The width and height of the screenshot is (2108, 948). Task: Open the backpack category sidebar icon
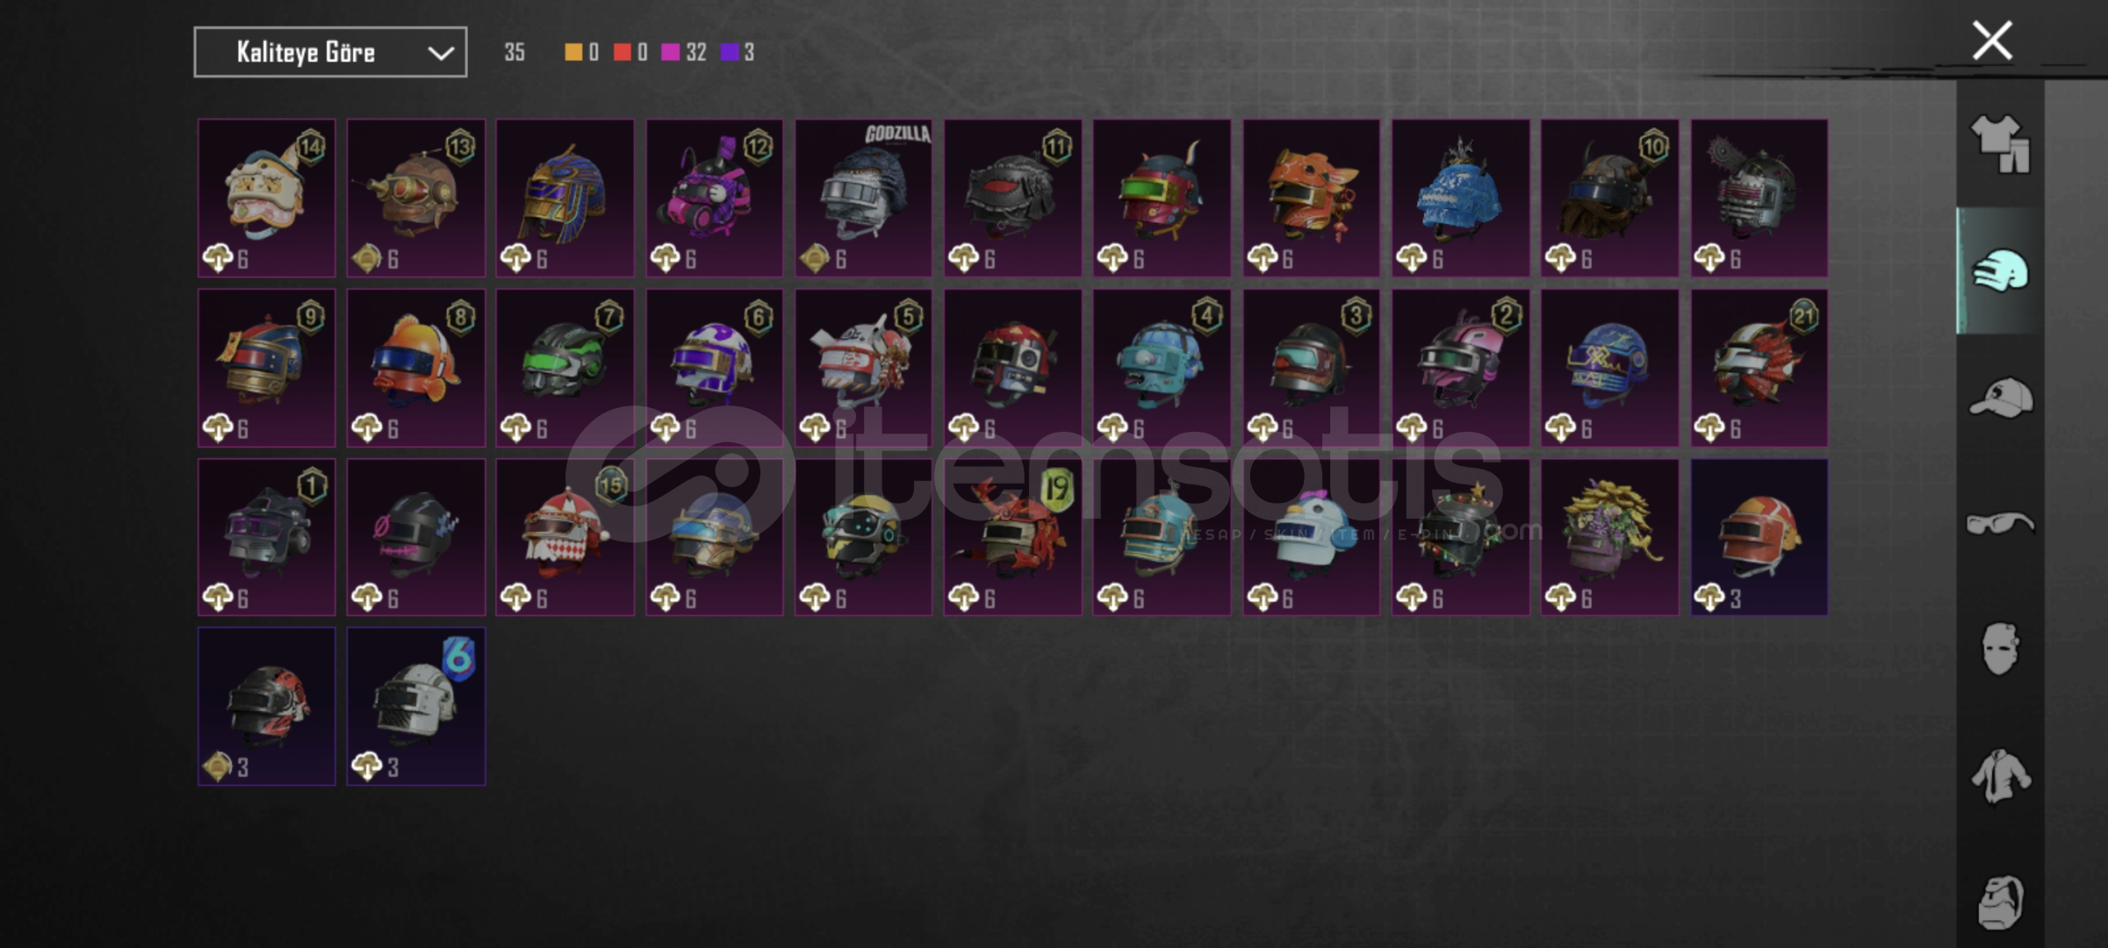pos(2001,902)
